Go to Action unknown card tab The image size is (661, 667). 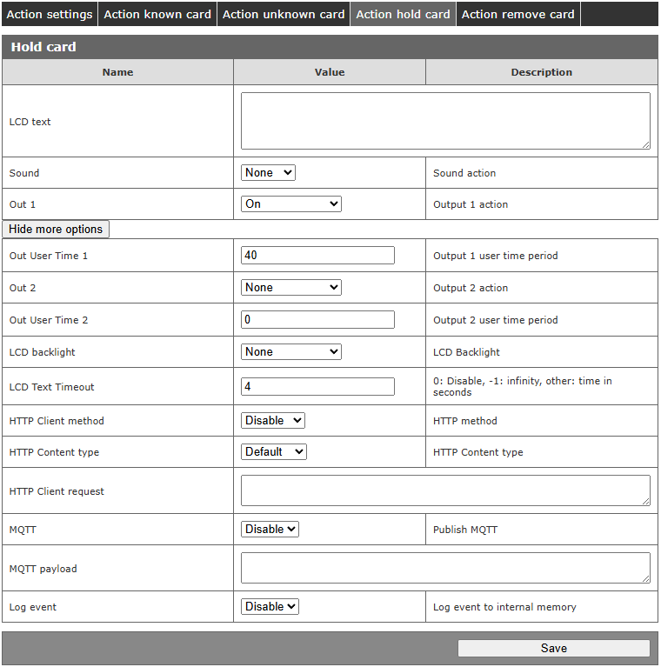[x=284, y=14]
